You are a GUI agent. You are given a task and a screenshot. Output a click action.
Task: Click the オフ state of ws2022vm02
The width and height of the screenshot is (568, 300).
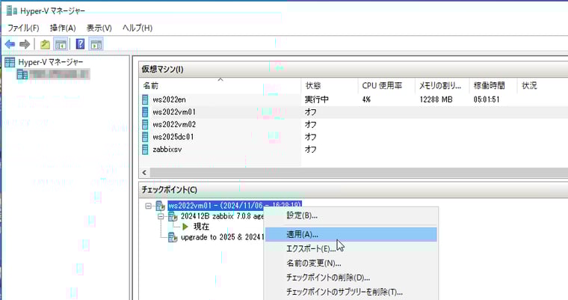click(x=311, y=124)
